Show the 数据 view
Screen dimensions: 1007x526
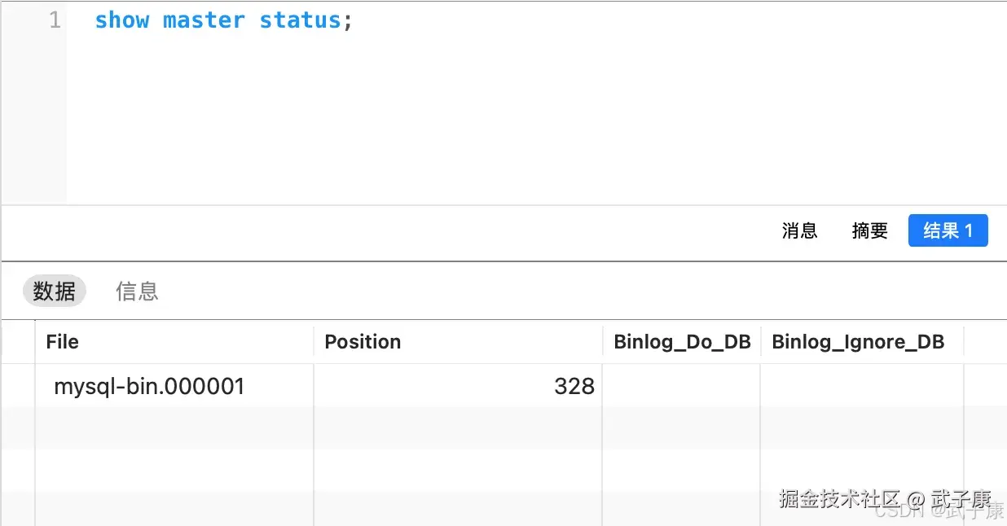pyautogui.click(x=54, y=291)
